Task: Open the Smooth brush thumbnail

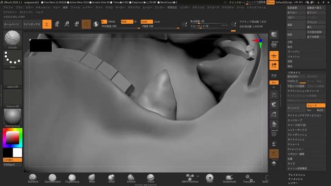Action: [x=12, y=39]
